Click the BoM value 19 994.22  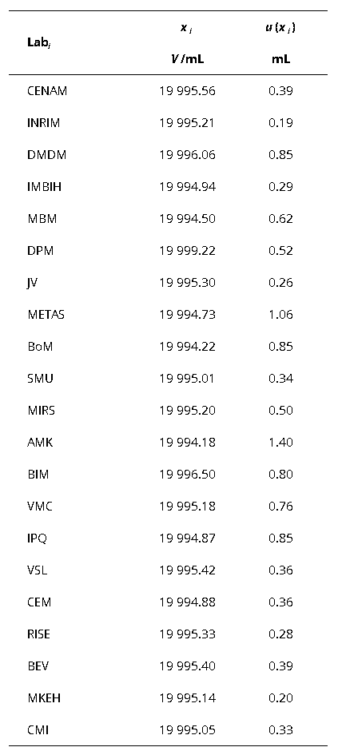tap(187, 347)
